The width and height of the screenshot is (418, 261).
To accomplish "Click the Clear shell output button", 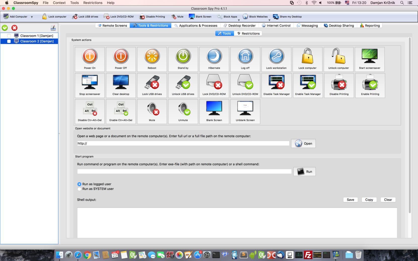I will coord(388,200).
